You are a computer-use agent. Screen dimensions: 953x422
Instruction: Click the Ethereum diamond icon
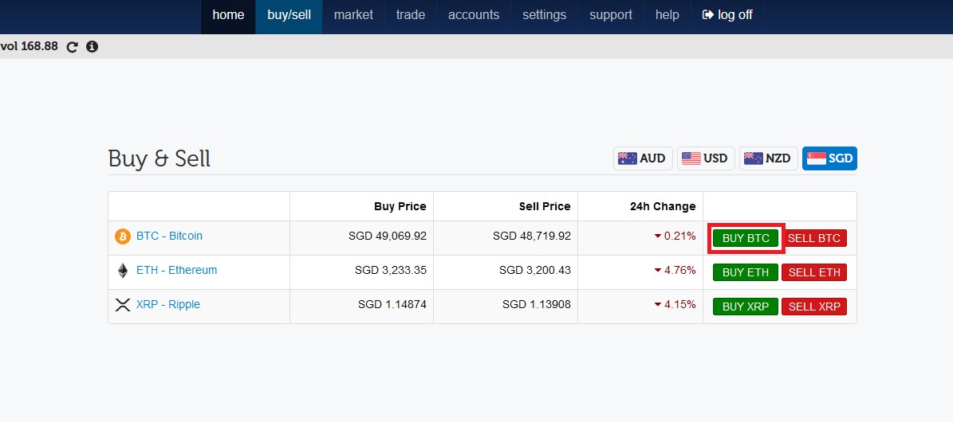pos(123,271)
